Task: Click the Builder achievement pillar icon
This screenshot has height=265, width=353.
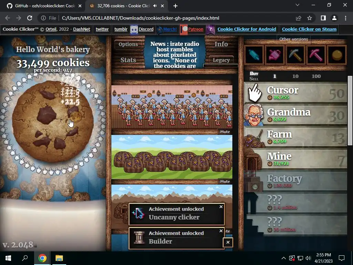Action: tap(138, 238)
